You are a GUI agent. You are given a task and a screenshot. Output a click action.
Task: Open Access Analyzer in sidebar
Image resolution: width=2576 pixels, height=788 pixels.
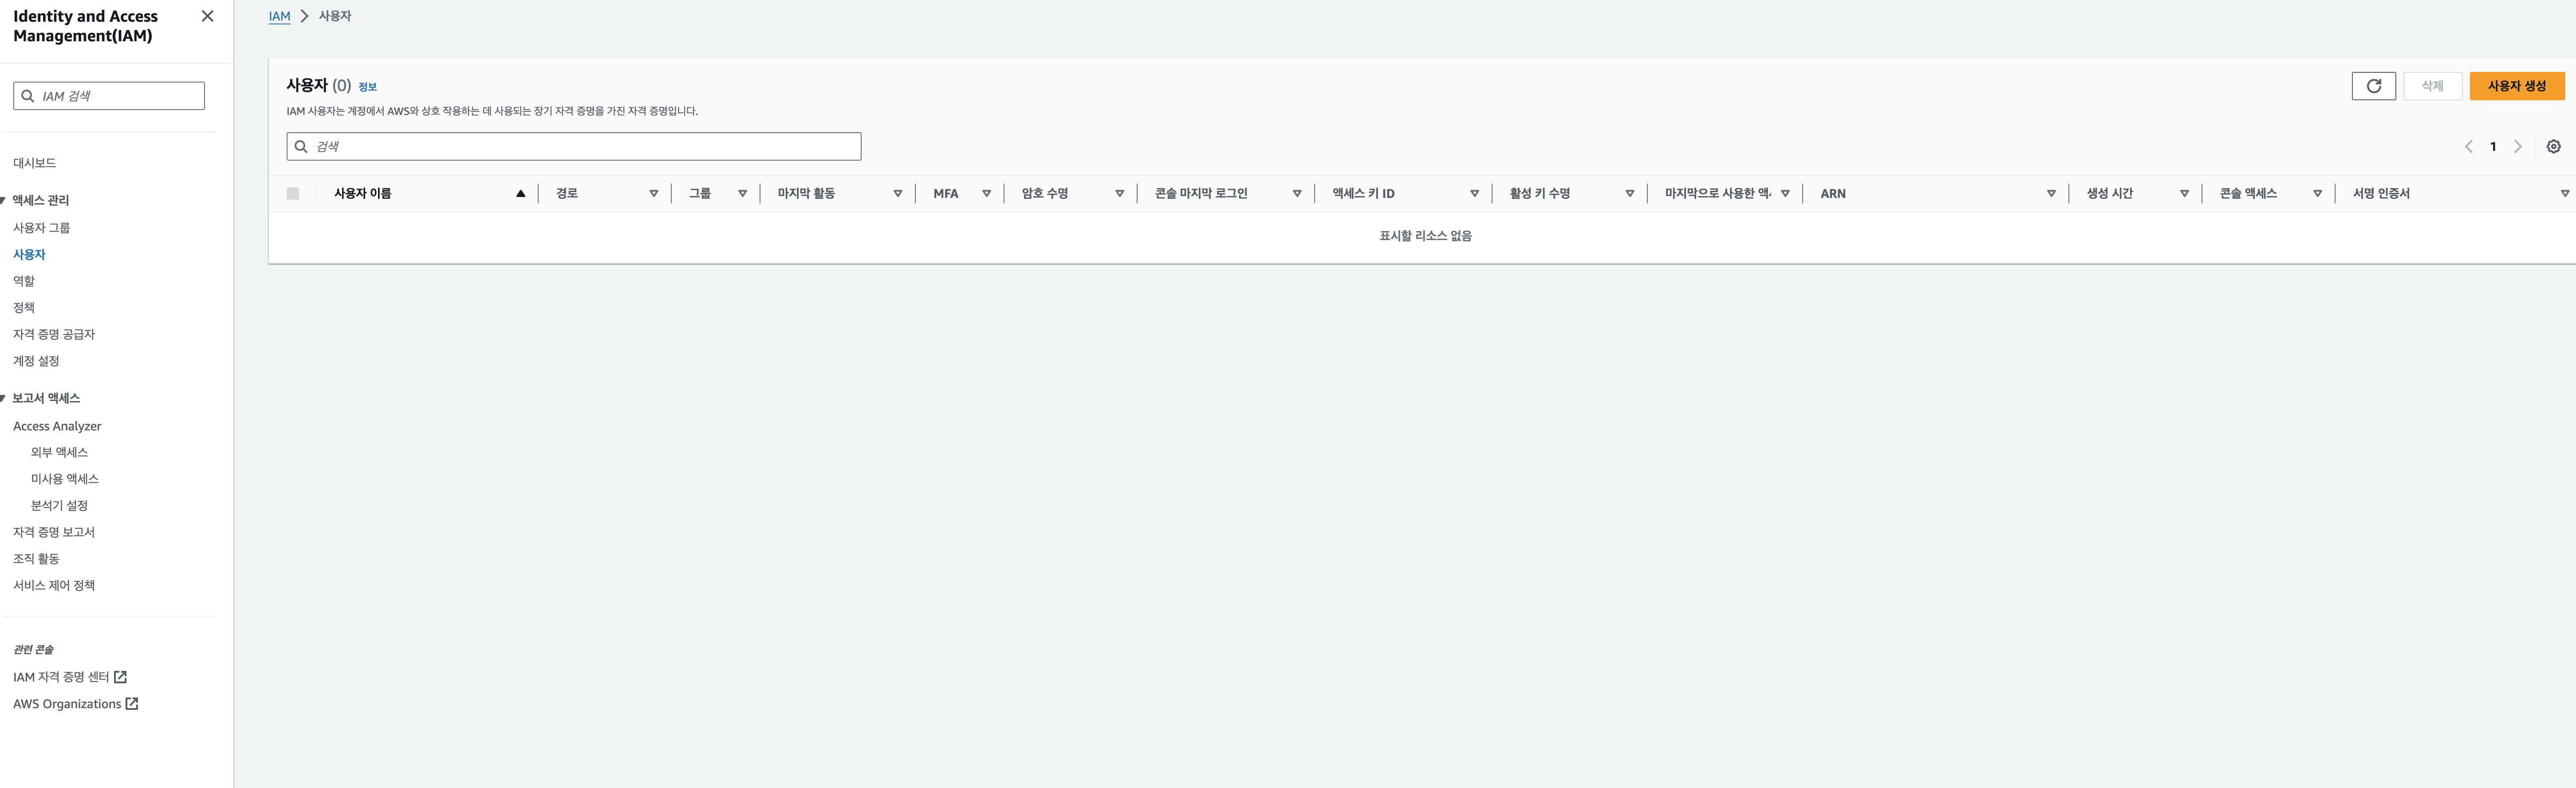click(57, 426)
